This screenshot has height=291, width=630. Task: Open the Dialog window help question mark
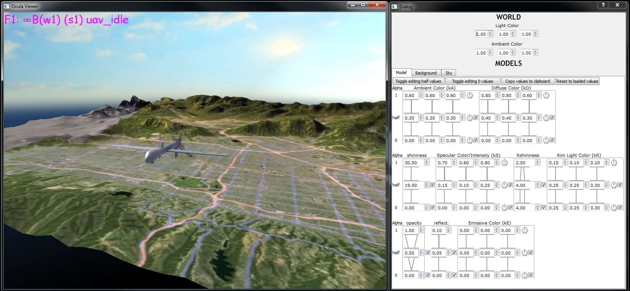click(603, 5)
